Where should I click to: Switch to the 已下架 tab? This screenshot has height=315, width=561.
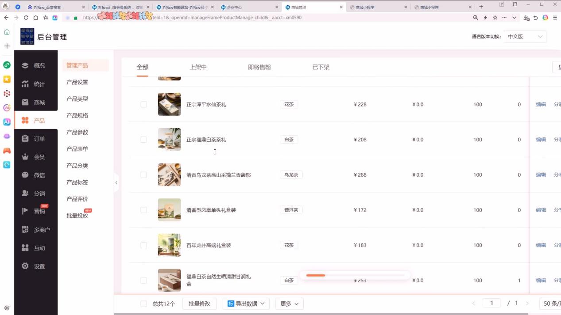coord(321,67)
